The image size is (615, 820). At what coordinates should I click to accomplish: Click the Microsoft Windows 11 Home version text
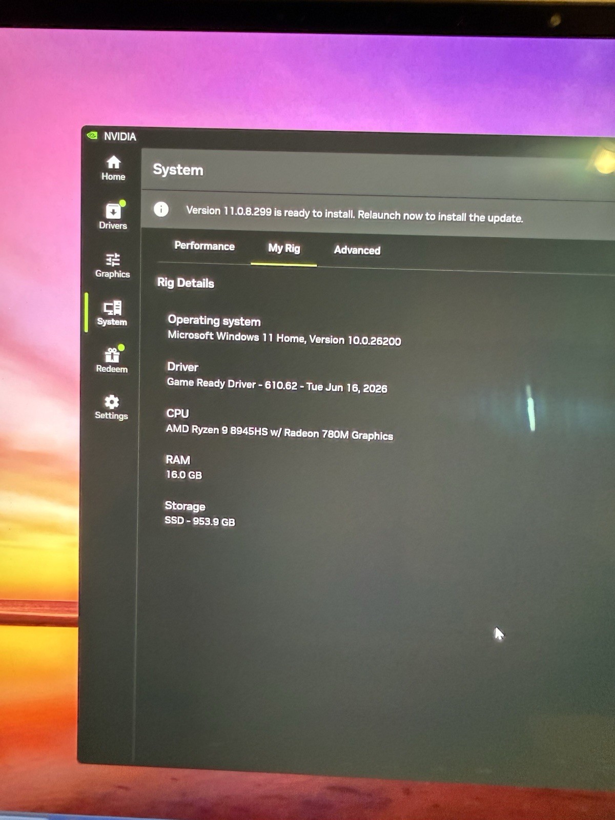point(284,338)
